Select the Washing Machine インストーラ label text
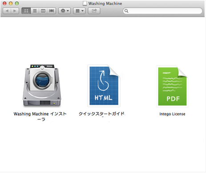206x173 pixels. click(x=40, y=117)
